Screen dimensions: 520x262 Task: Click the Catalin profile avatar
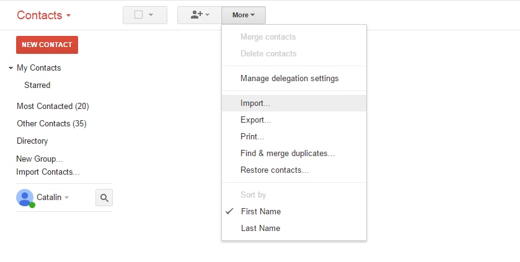click(x=25, y=198)
